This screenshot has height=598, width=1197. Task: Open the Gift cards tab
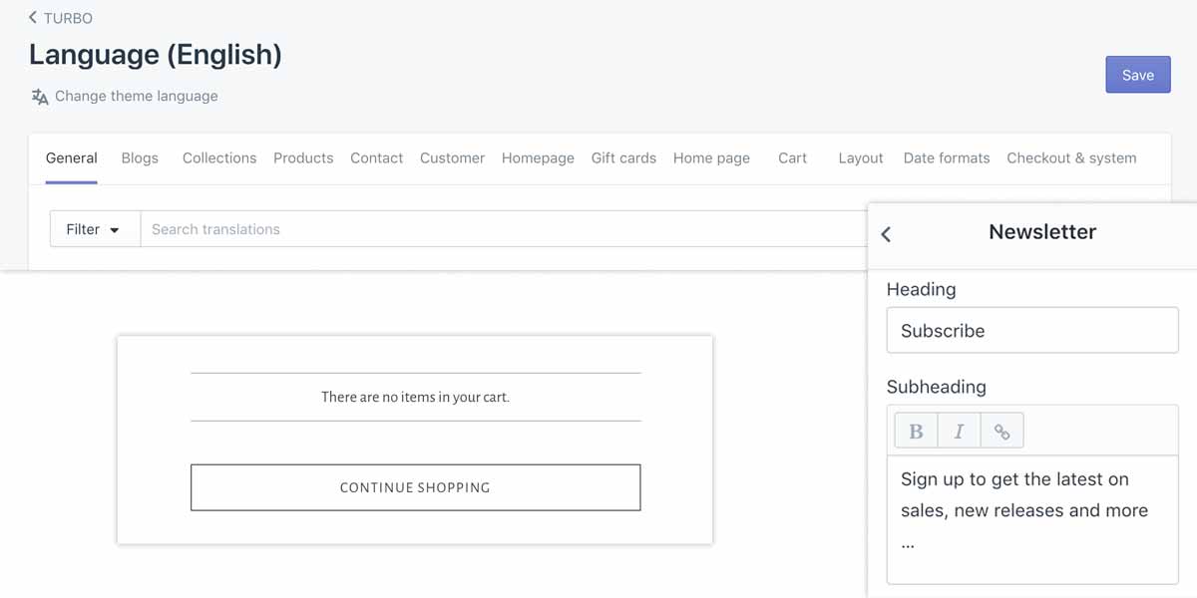623,157
